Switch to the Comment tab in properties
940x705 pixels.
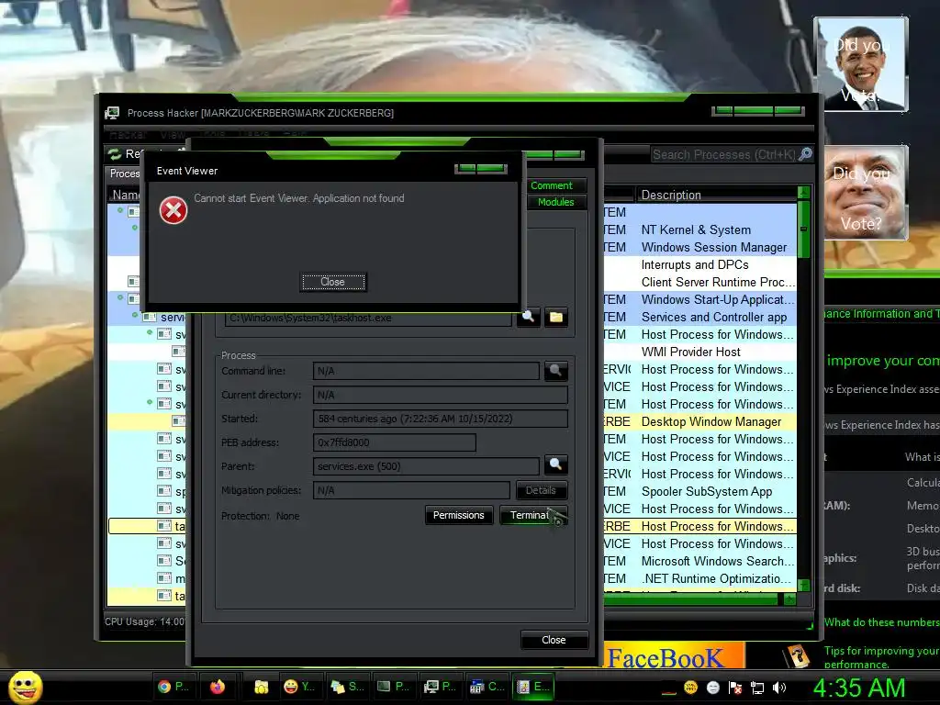[552, 185]
